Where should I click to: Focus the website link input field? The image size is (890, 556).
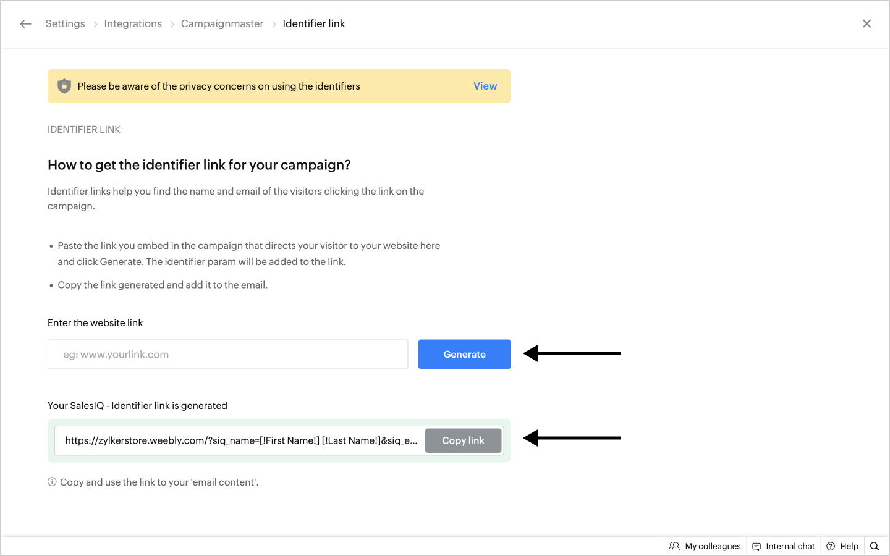227,355
